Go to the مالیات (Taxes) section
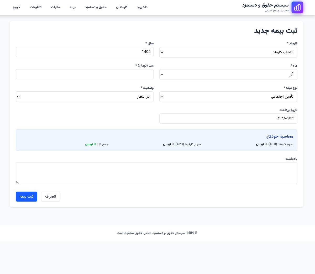This screenshot has height=274, width=315. pos(55,7)
